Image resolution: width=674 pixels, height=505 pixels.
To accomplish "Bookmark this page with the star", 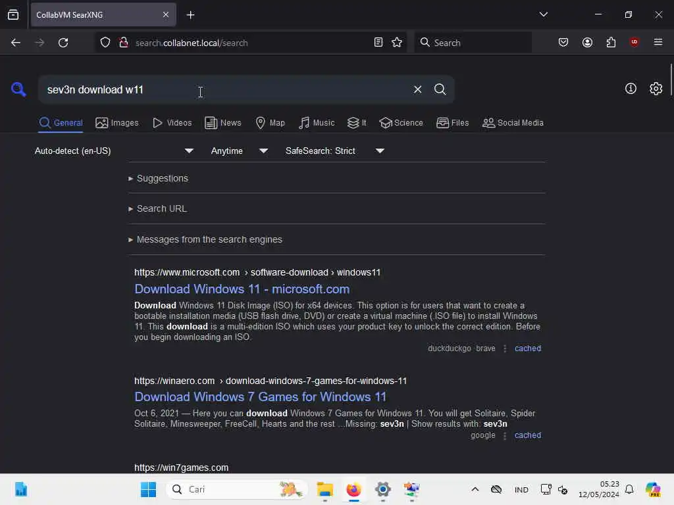I will coord(397,43).
